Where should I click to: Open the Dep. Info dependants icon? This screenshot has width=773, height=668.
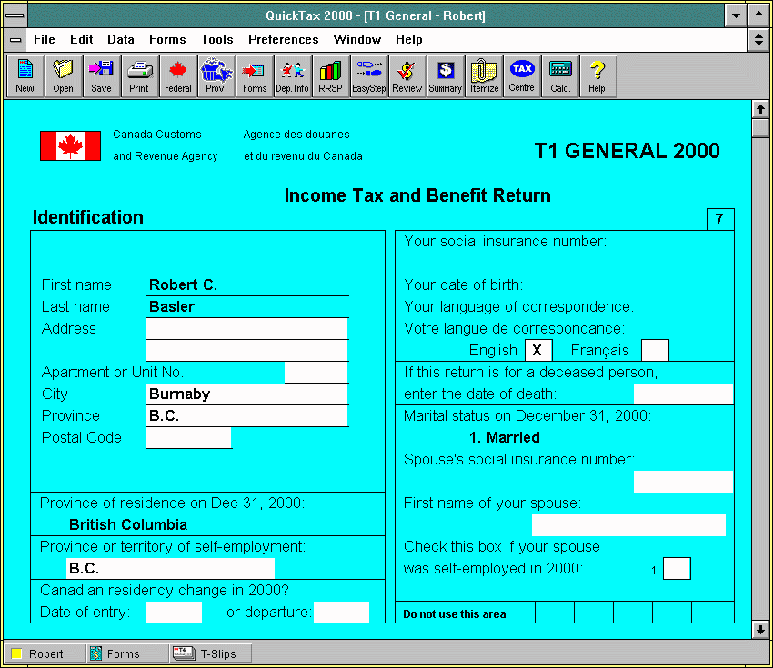pos(292,76)
